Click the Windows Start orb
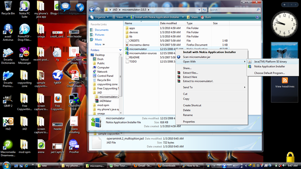This screenshot has height=169, width=301. [6, 165]
